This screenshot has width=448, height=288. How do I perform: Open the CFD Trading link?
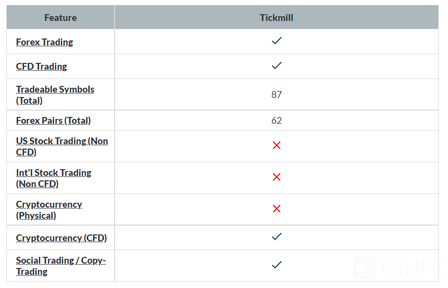coord(41,66)
